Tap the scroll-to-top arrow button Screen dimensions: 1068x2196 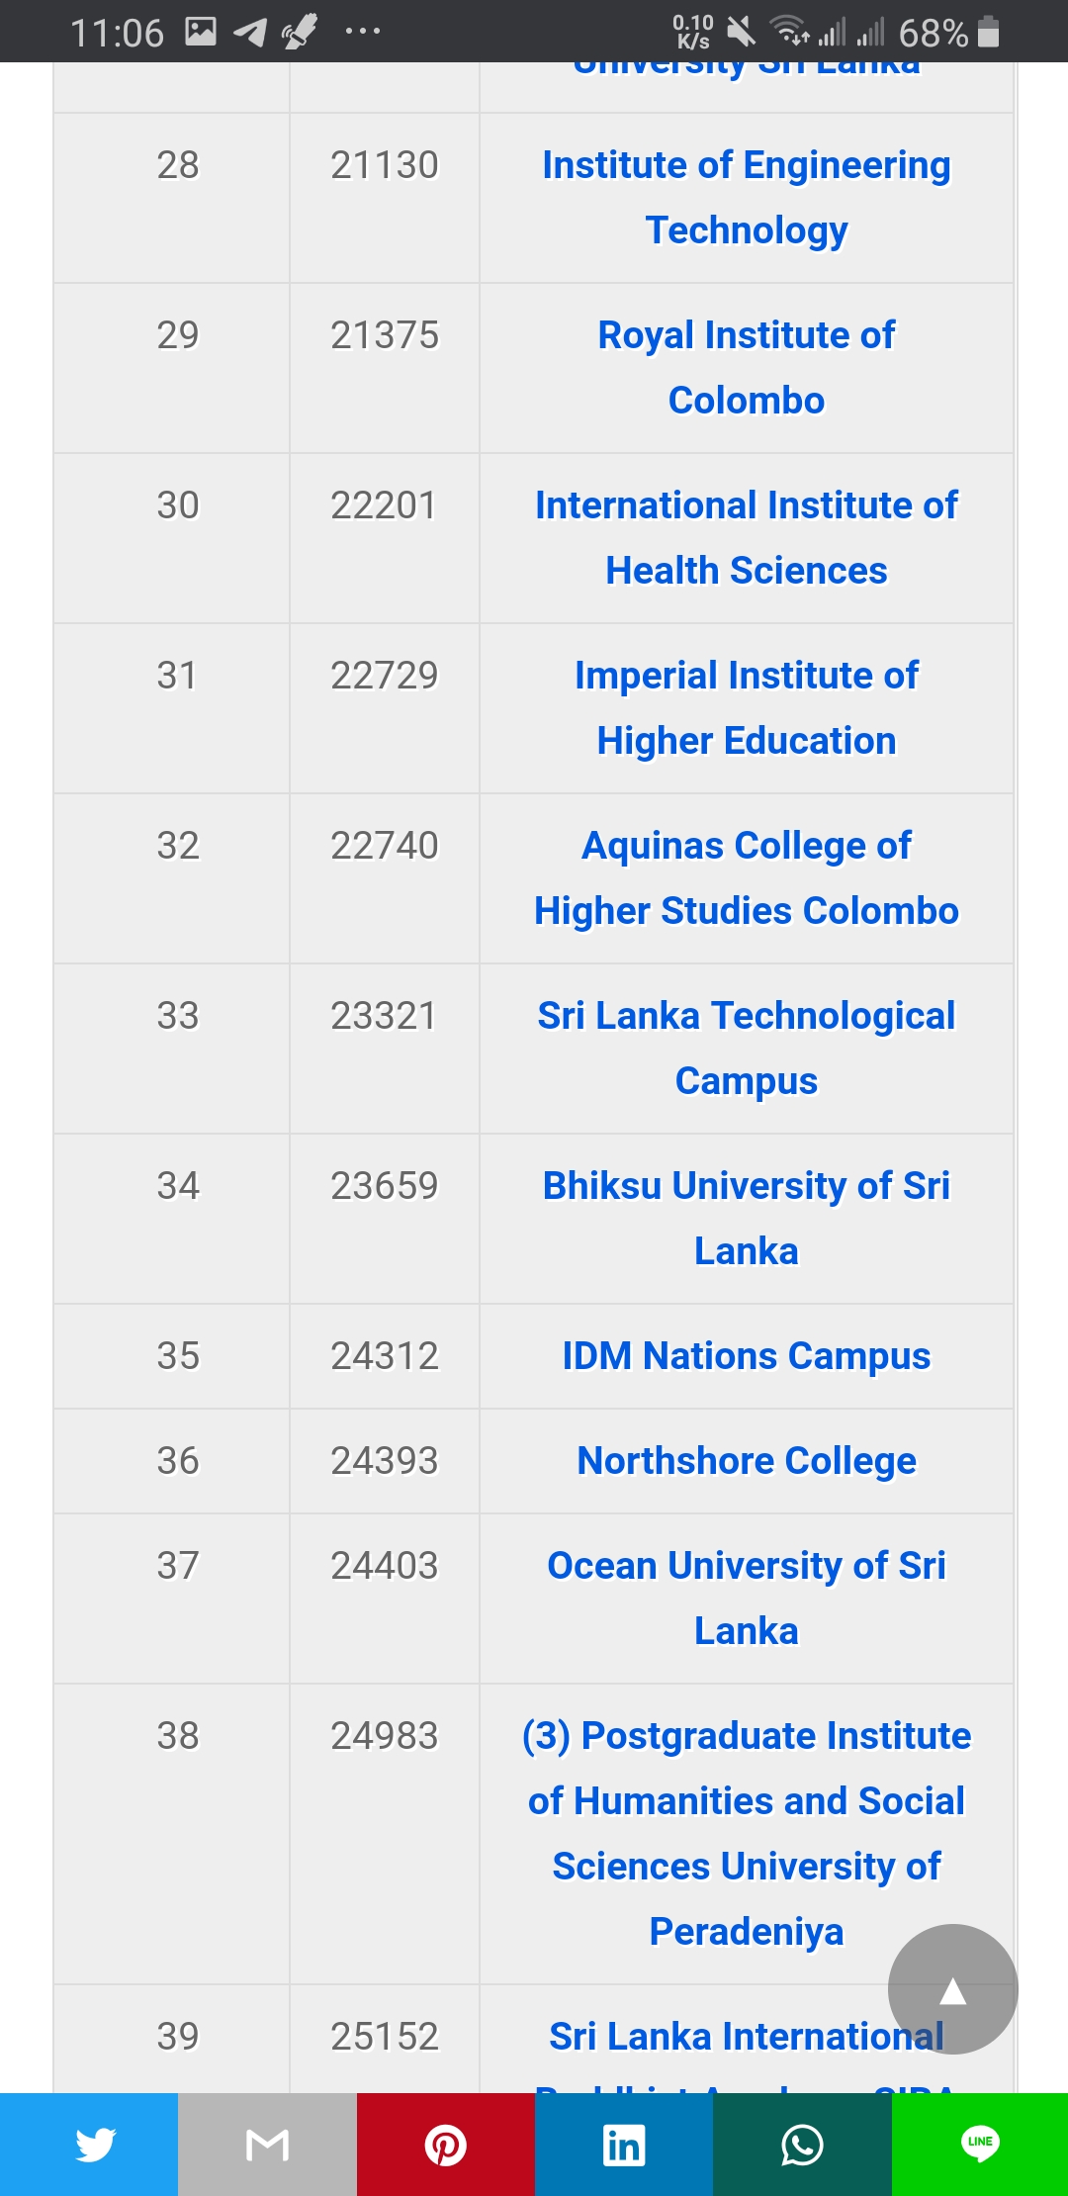click(x=952, y=1989)
